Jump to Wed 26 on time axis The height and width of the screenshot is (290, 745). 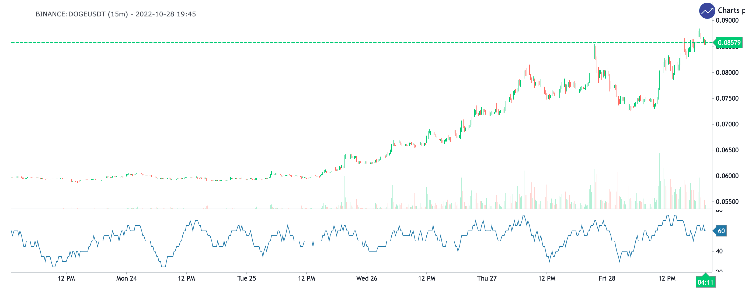366,278
